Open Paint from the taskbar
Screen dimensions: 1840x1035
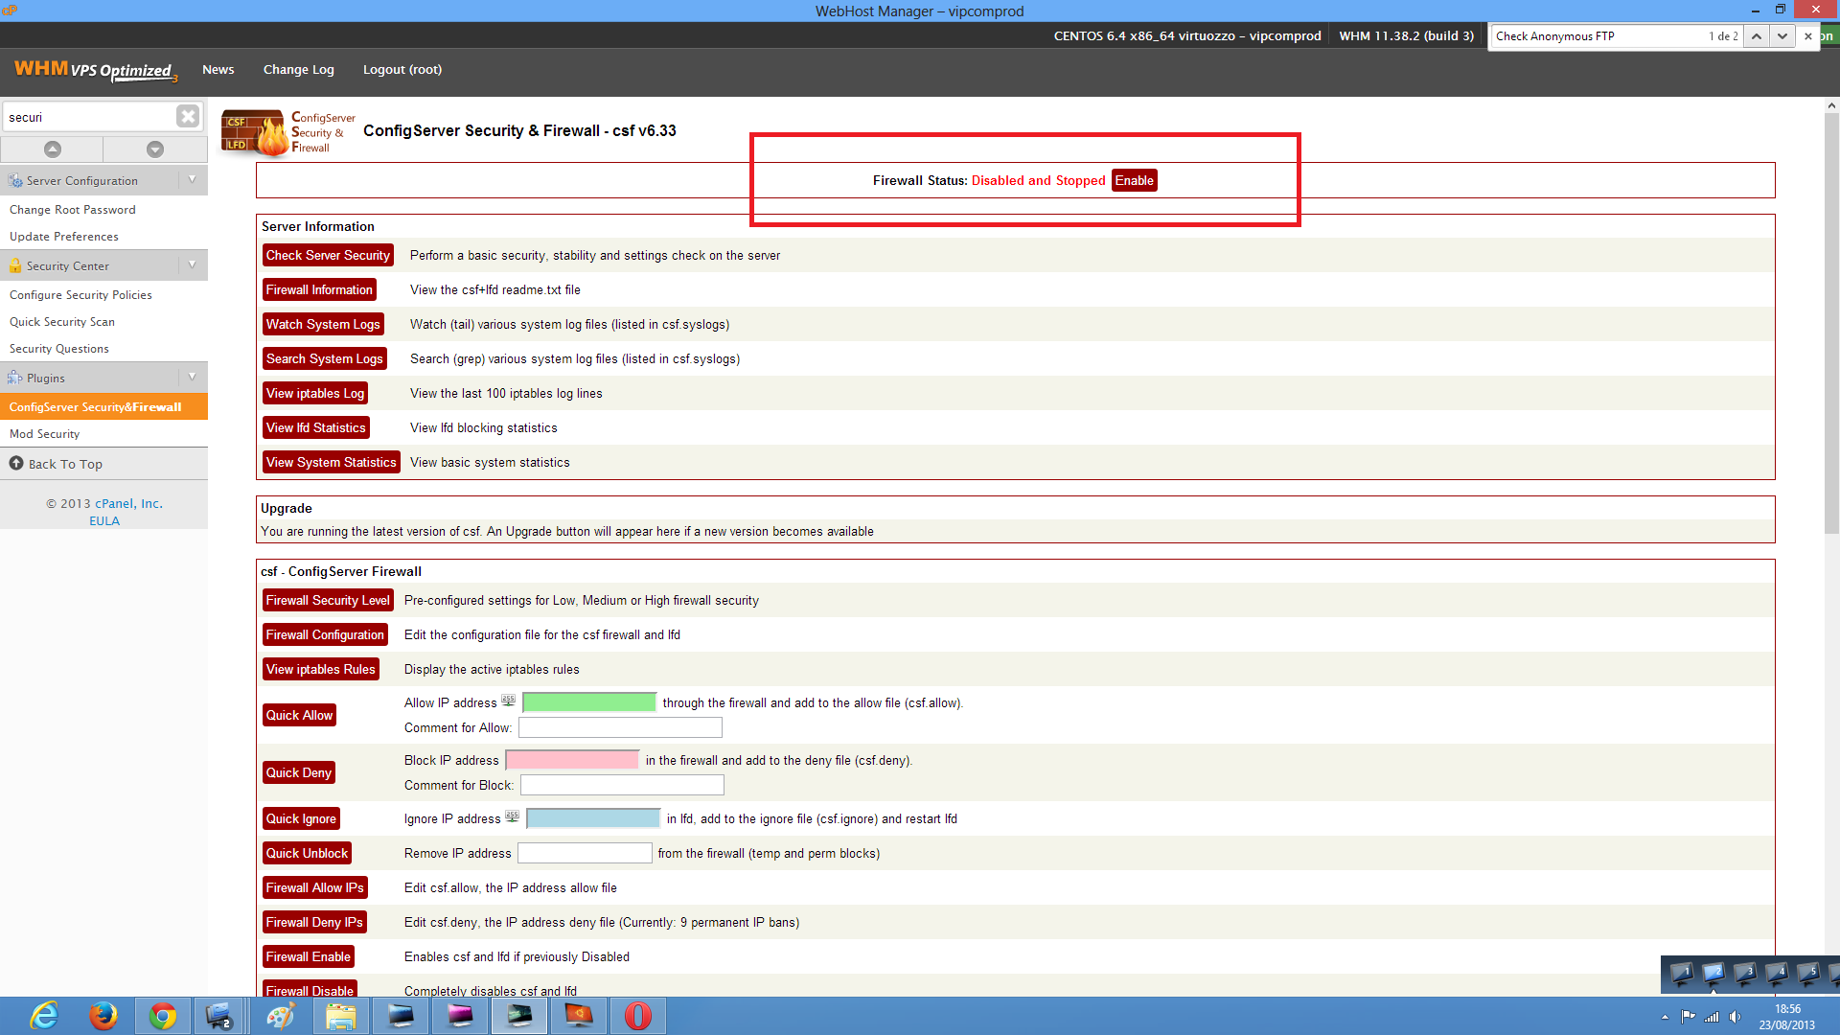[x=280, y=1016]
